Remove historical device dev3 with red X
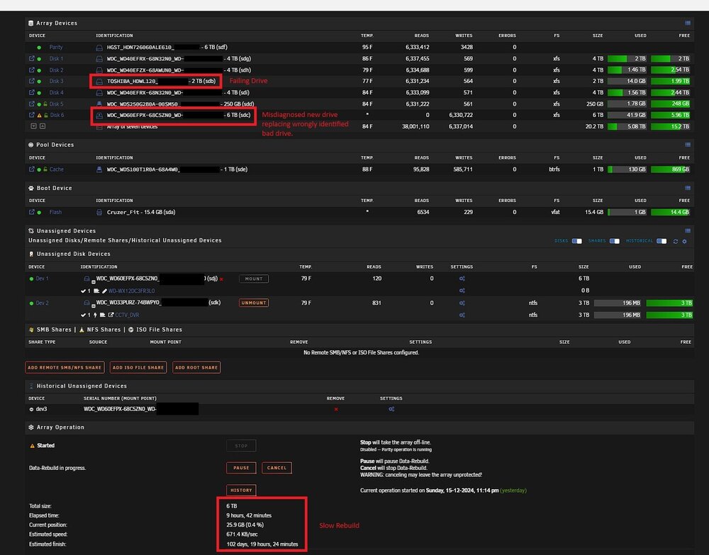The height and width of the screenshot is (555, 709). pyautogui.click(x=336, y=409)
